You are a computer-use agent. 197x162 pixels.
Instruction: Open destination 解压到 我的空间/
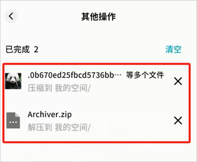coord(59,127)
